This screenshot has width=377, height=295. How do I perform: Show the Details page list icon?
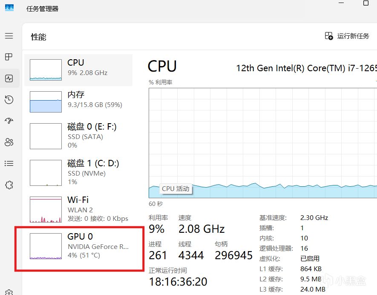coord(9,164)
